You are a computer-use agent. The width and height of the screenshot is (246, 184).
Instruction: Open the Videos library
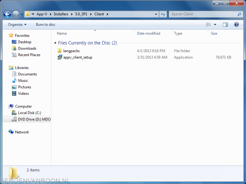(x=24, y=94)
